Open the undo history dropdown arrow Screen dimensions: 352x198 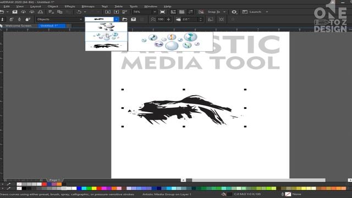click(85, 12)
